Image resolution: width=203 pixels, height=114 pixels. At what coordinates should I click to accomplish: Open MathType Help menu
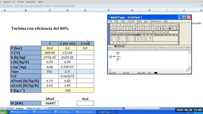166,21
